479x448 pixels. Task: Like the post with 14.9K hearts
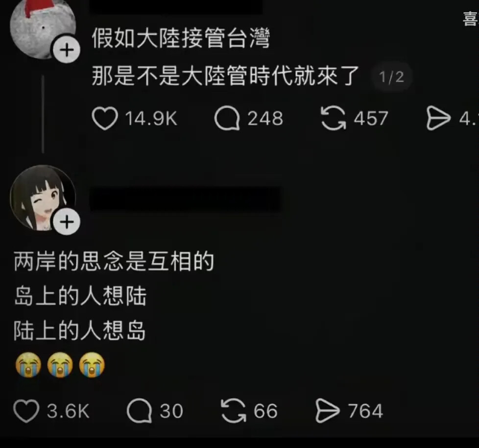[105, 118]
